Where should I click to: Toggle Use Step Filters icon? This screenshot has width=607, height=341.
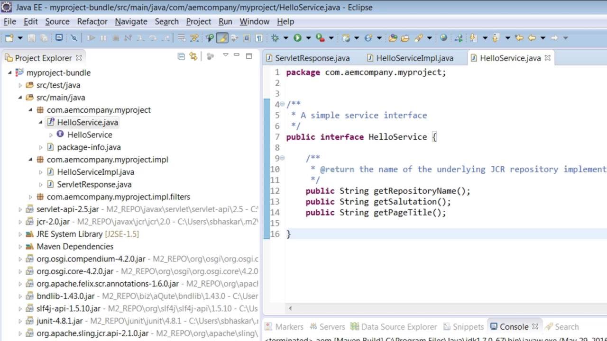(194, 38)
